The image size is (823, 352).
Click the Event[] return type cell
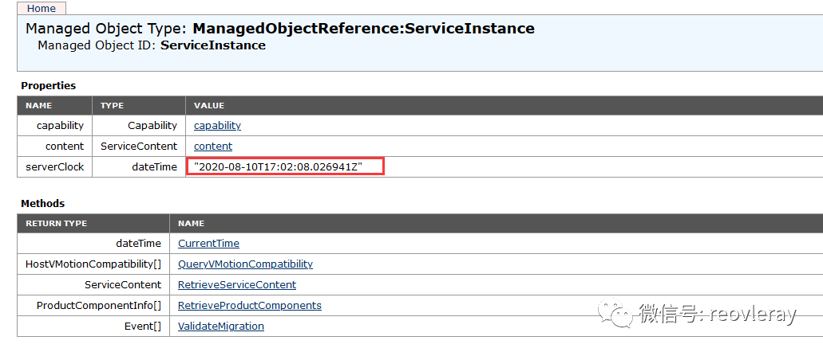(x=142, y=327)
